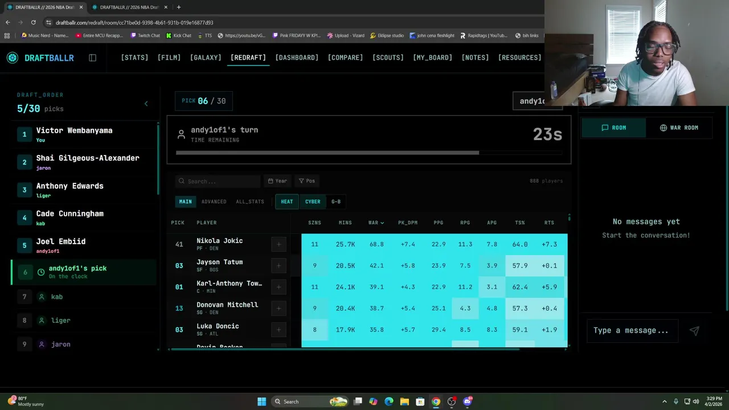Sort by the WAR column header
This screenshot has width=729, height=410.
(x=376, y=223)
